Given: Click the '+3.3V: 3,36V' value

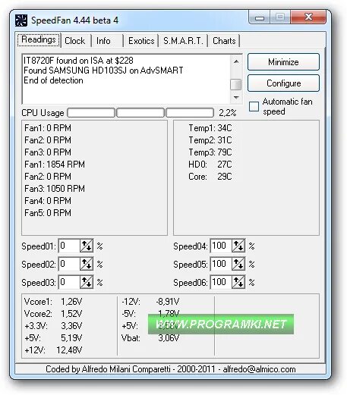Looking at the screenshot, I should pyautogui.click(x=53, y=326).
